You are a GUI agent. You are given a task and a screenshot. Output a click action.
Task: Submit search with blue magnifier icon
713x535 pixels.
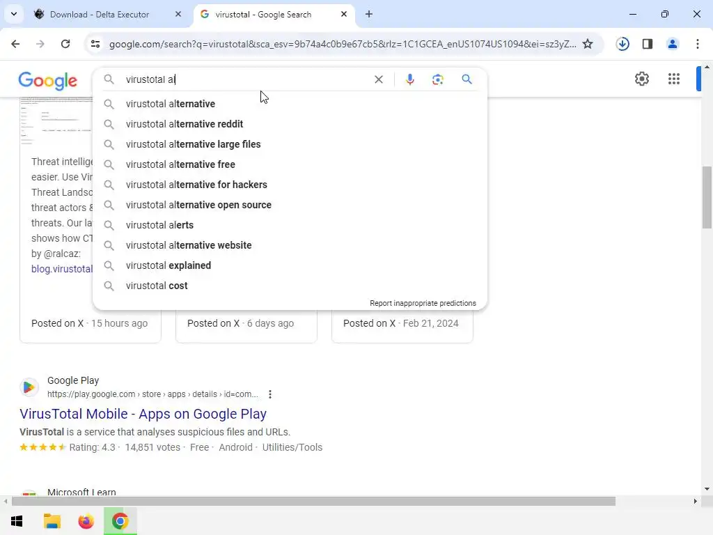tap(467, 79)
